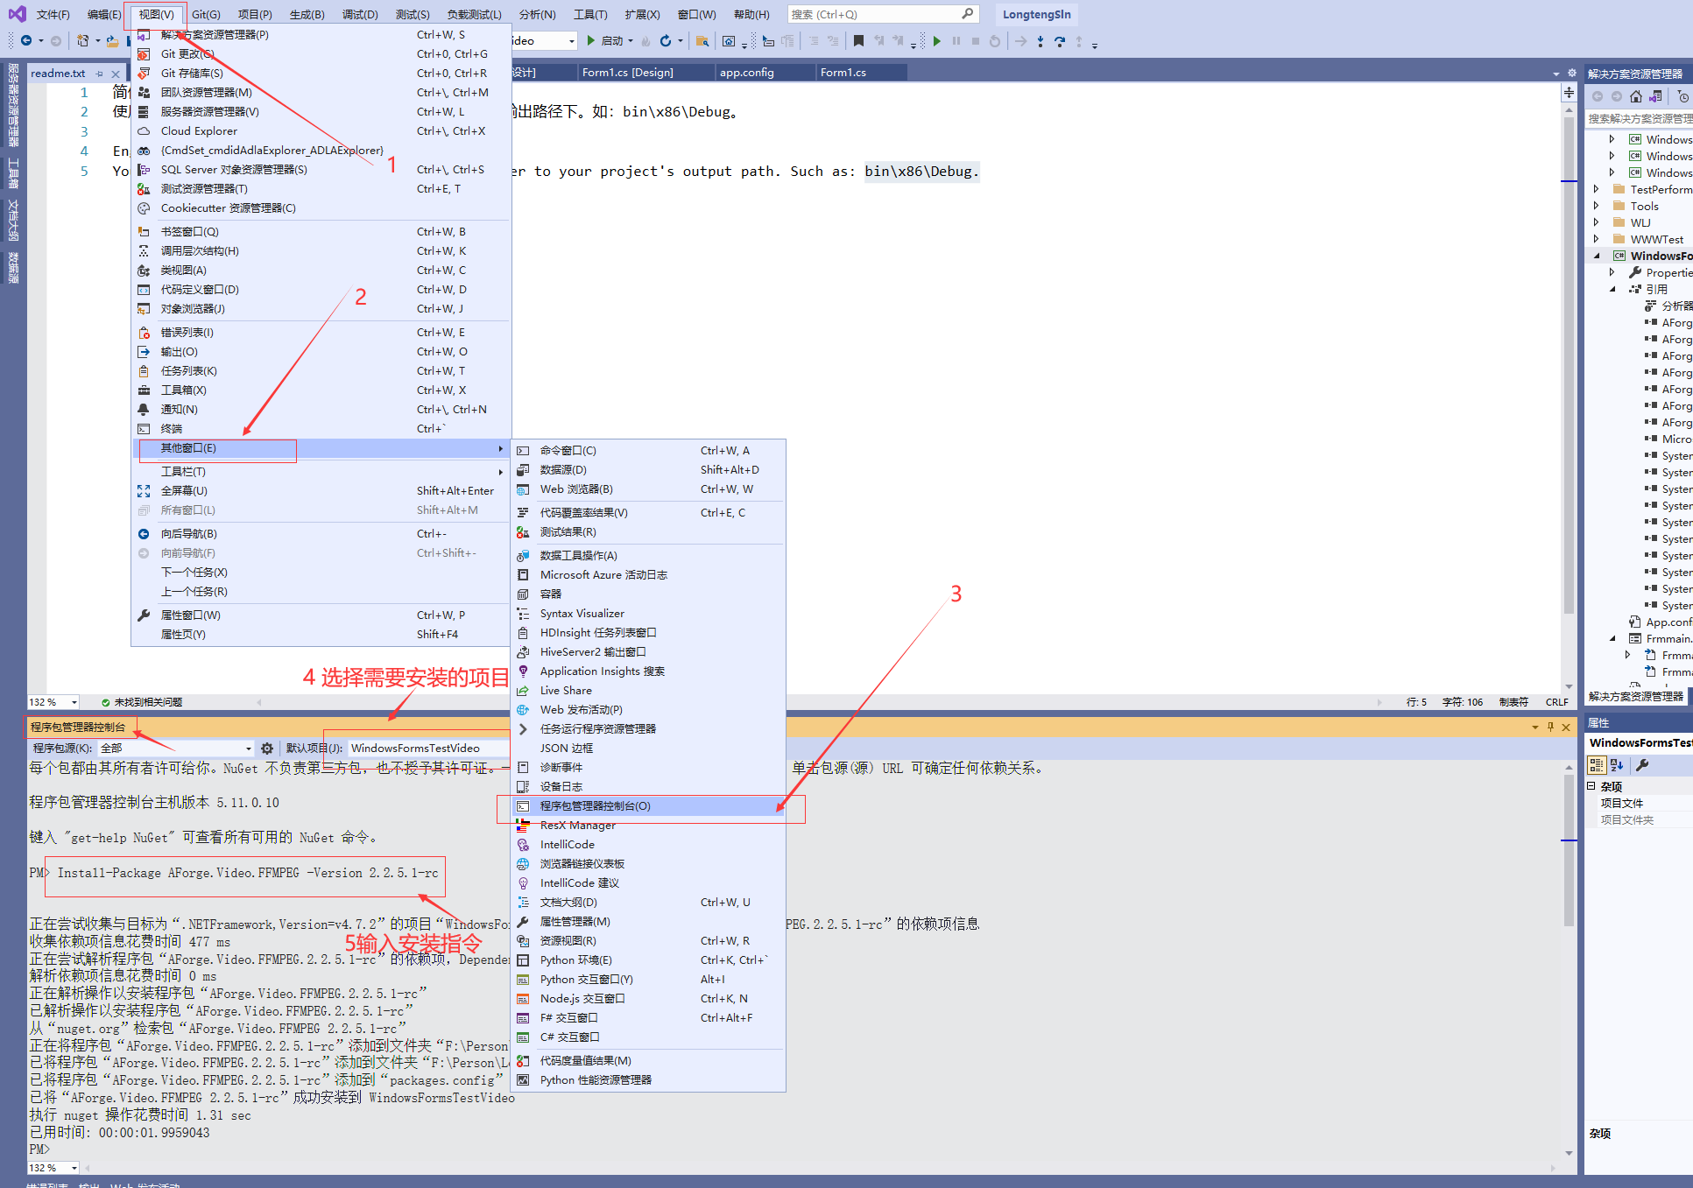Collapse the 引用 references node
The width and height of the screenshot is (1693, 1188).
click(1612, 289)
